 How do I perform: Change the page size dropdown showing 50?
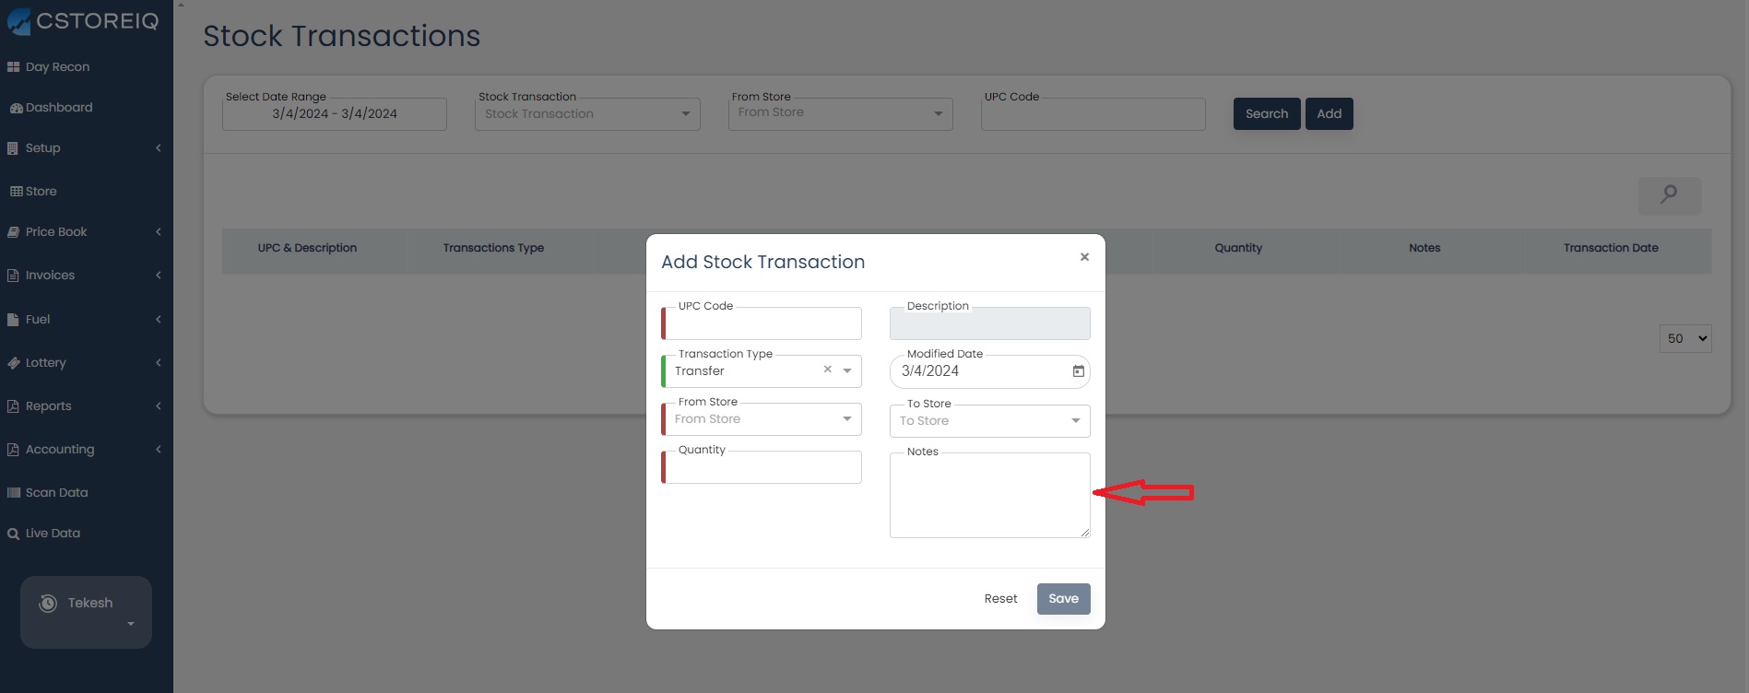coord(1684,338)
